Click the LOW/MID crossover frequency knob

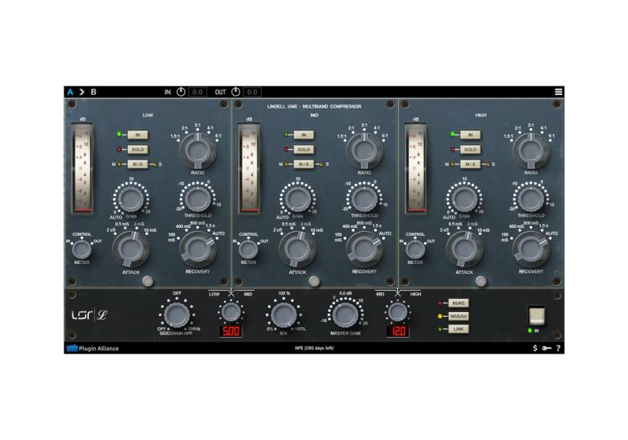click(231, 312)
